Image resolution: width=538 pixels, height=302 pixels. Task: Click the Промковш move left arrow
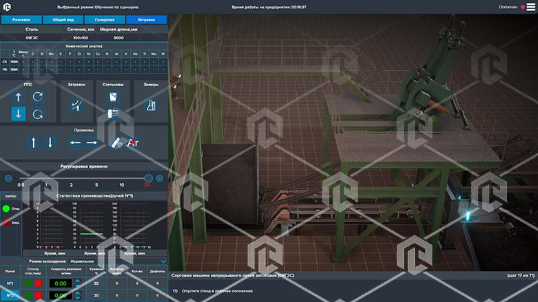pyautogui.click(x=76, y=143)
